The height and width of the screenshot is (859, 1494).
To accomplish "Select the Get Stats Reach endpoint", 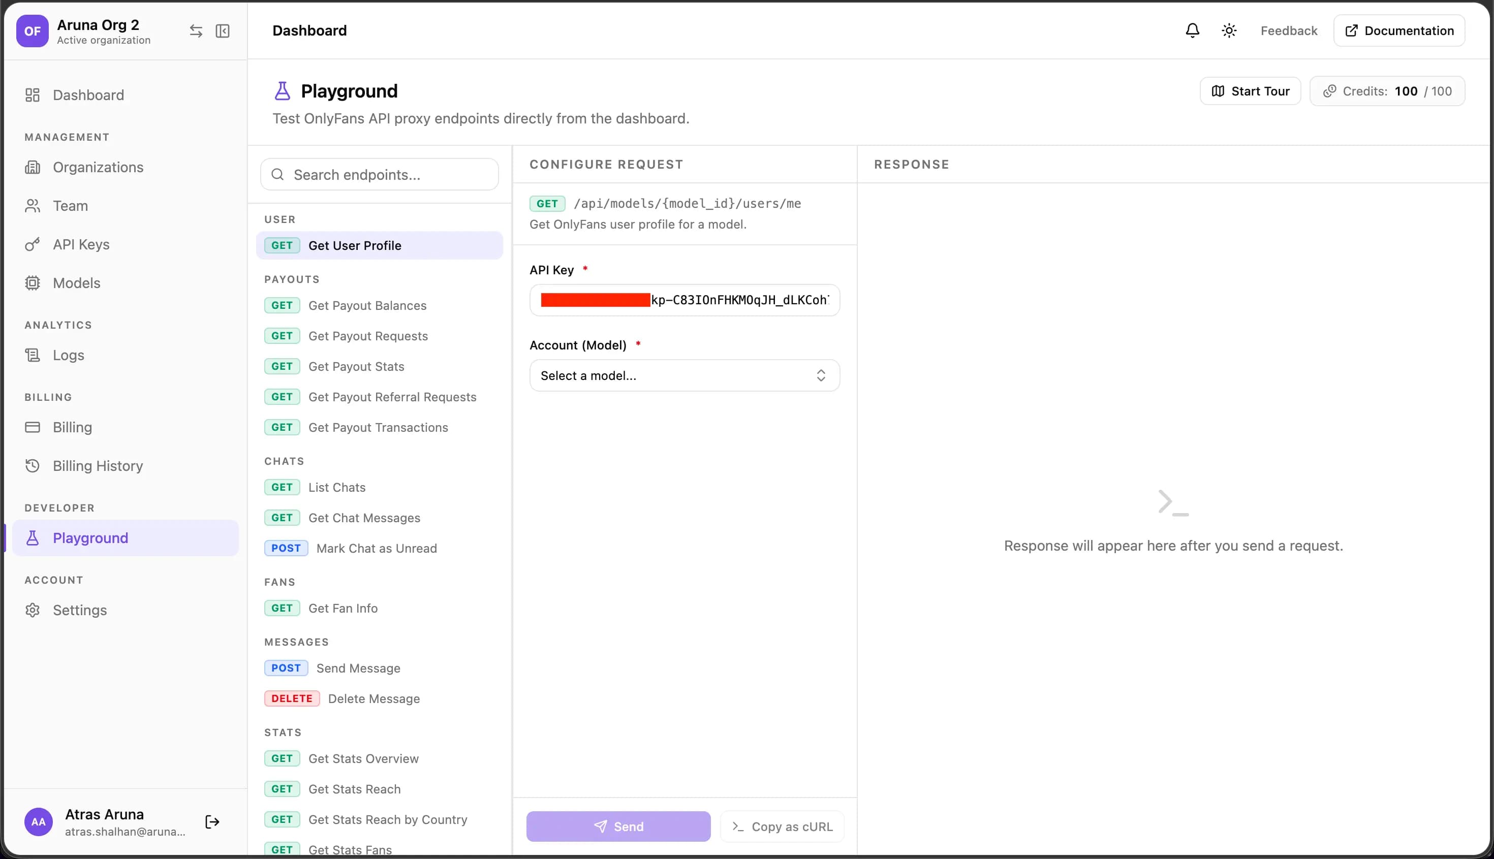I will (x=380, y=789).
